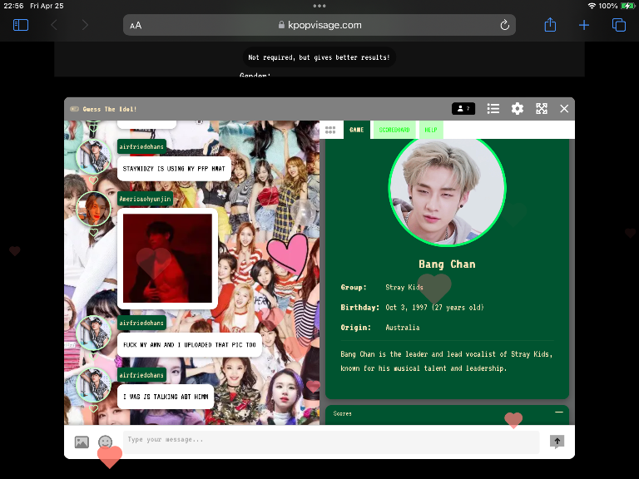
Task: Click Americaohyunjin's username tag
Action: [x=145, y=200]
